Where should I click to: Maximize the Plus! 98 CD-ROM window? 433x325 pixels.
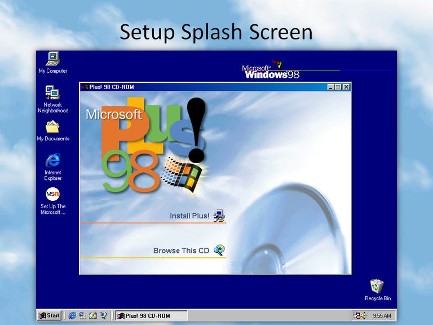point(338,87)
